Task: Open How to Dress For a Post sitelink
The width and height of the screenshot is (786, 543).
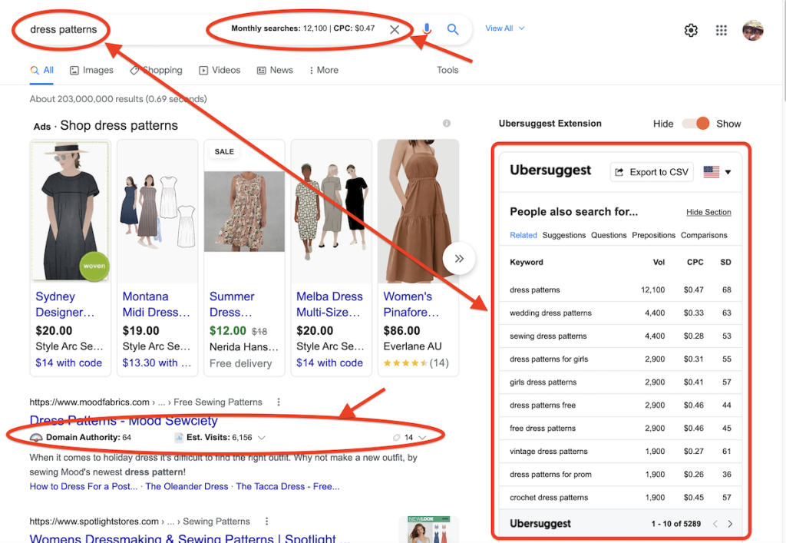Action: point(83,486)
